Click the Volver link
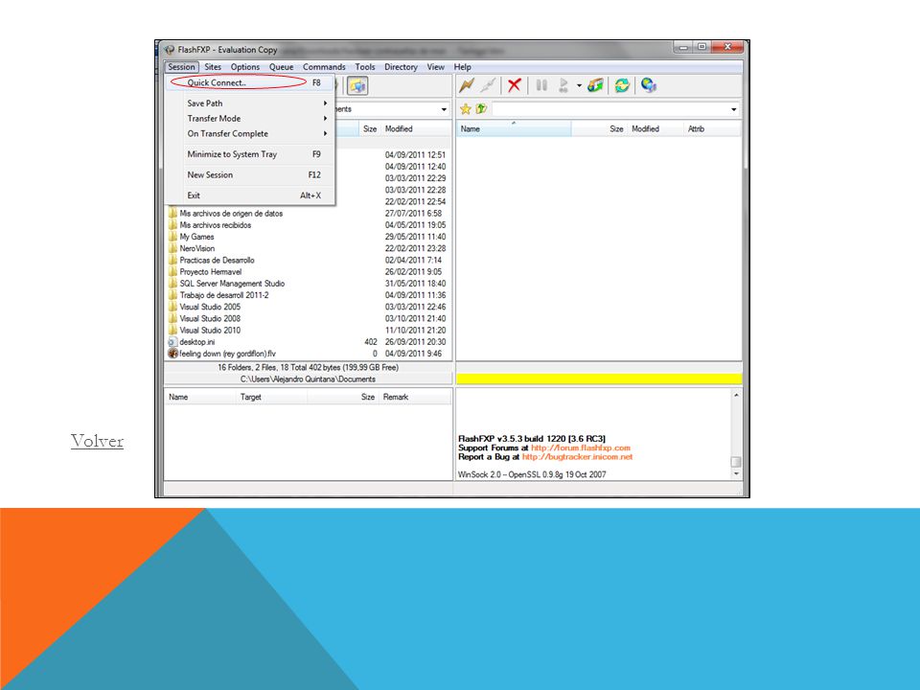 [x=97, y=441]
